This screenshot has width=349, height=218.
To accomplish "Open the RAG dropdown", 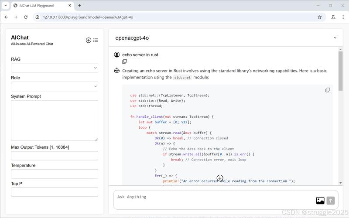I will (55, 68).
